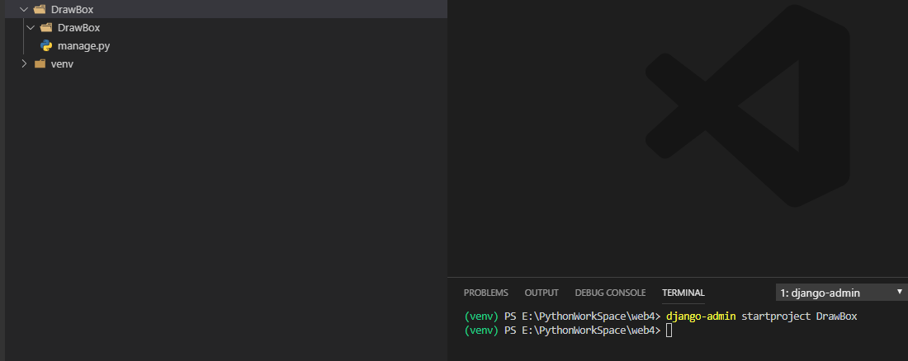Select the nested DrawBox folder label

click(78, 27)
